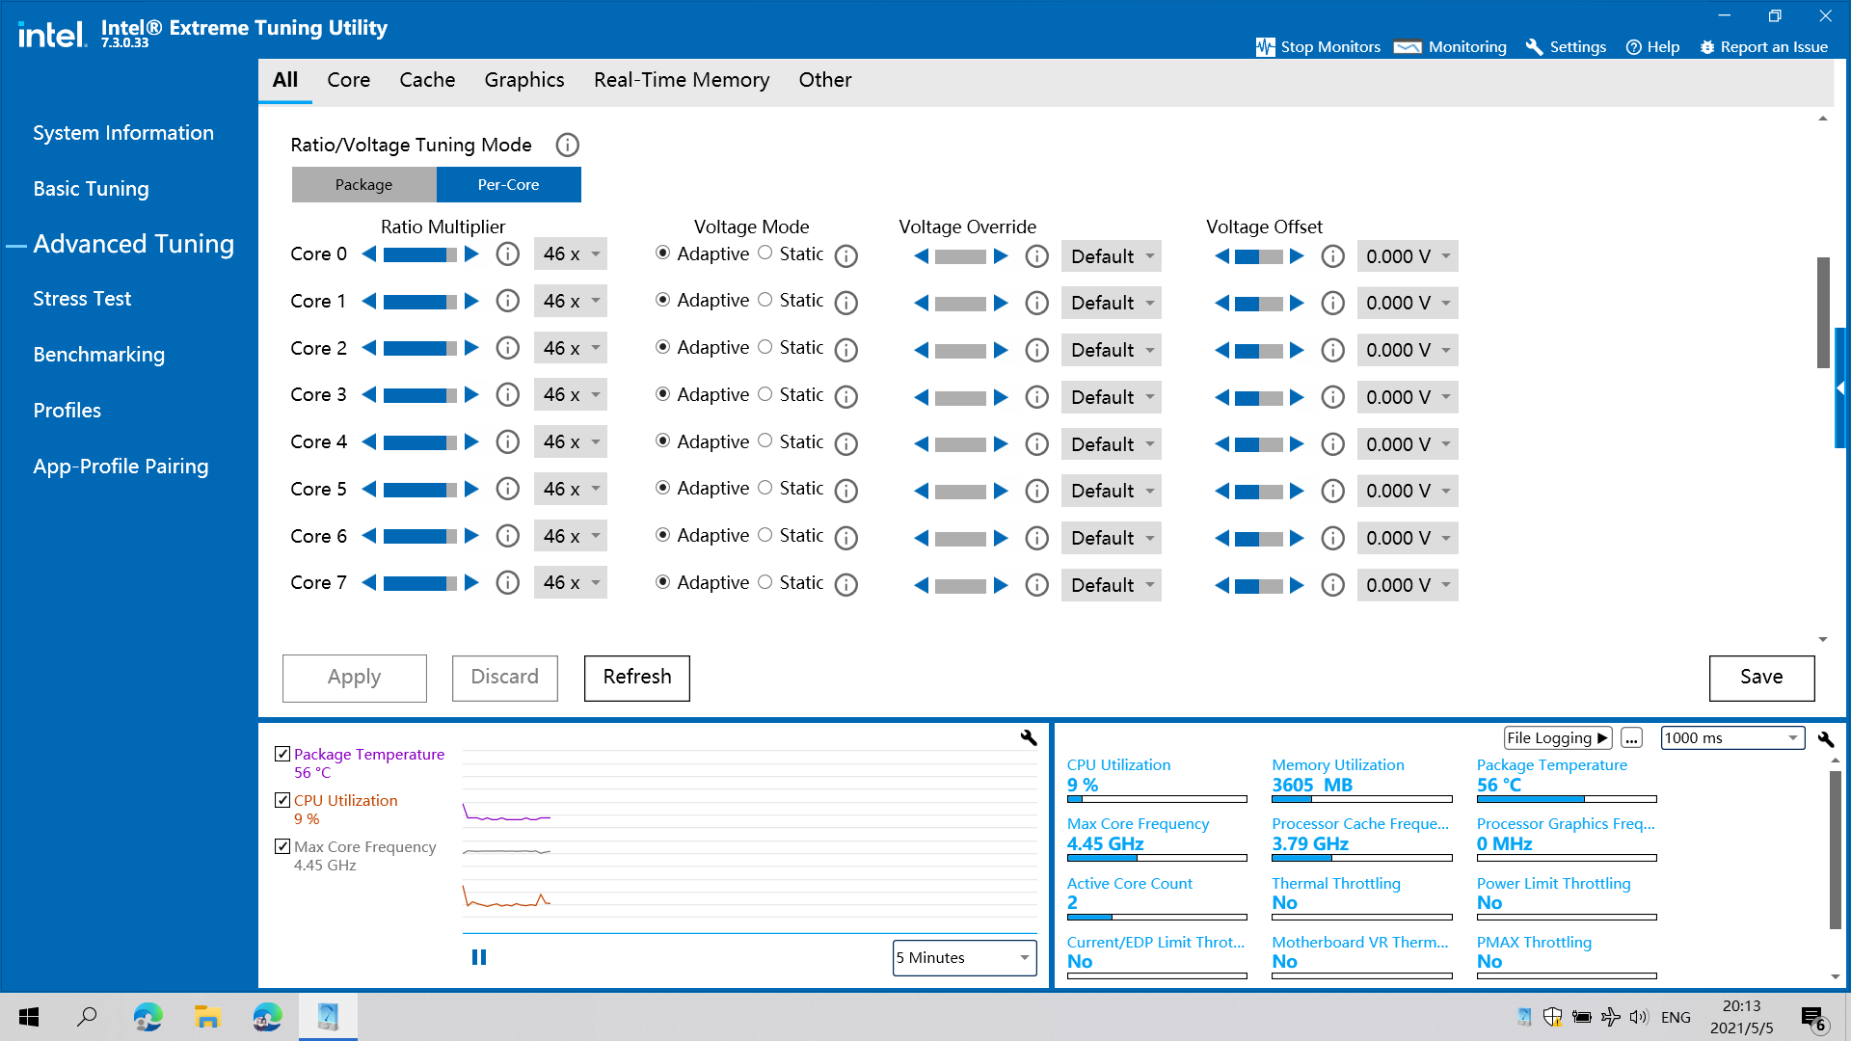Viewport: 1851px width, 1041px height.
Task: Open the Core 6 Voltage Override Default dropdown
Action: pos(1112,538)
